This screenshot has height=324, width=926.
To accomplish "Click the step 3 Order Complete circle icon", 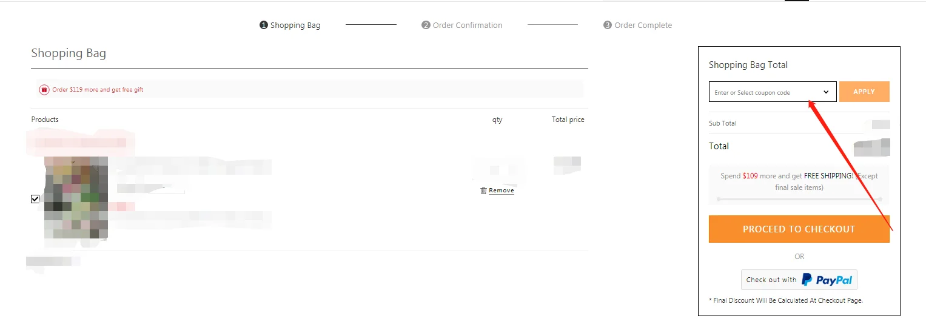I will [608, 25].
